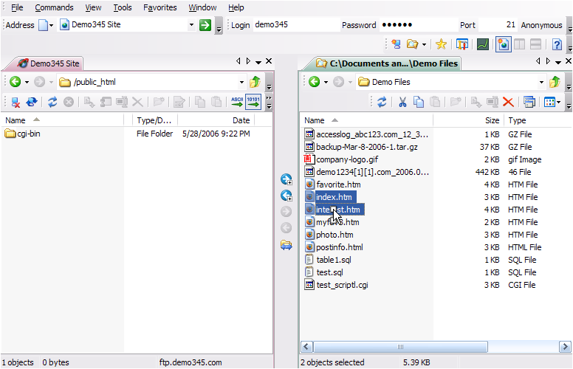Click the green Go connect arrow button
This screenshot has height=369, width=573.
click(205, 25)
